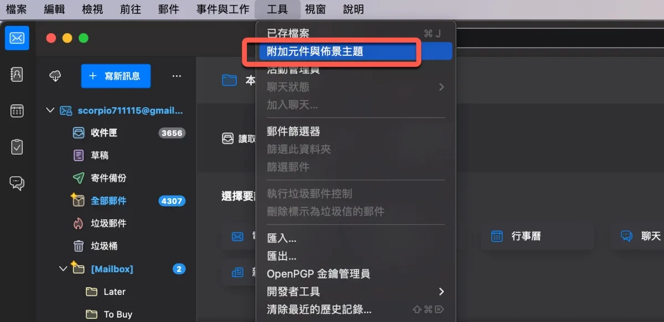This screenshot has width=664, height=322.
Task: Open the three-dots folder pane options
Action: [177, 76]
